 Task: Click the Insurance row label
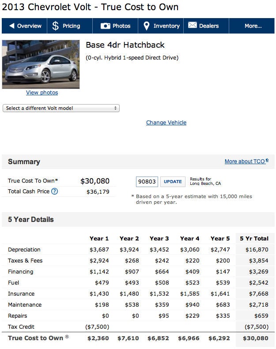tap(21, 293)
